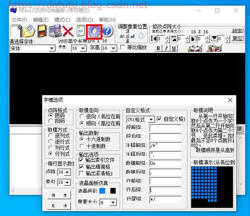This screenshot has height=216, width=250.
Task: Click the open folder icon
Action: click(x=29, y=31)
